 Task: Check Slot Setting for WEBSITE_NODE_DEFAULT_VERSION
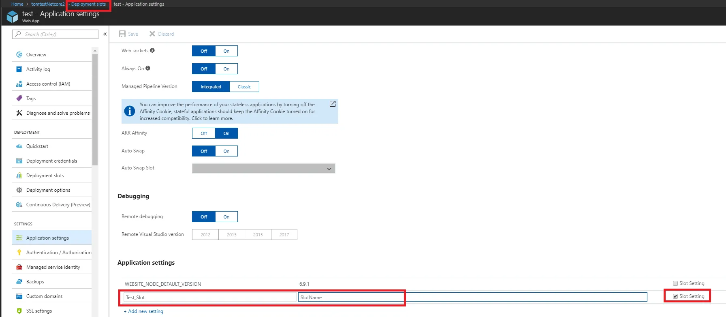coord(675,283)
